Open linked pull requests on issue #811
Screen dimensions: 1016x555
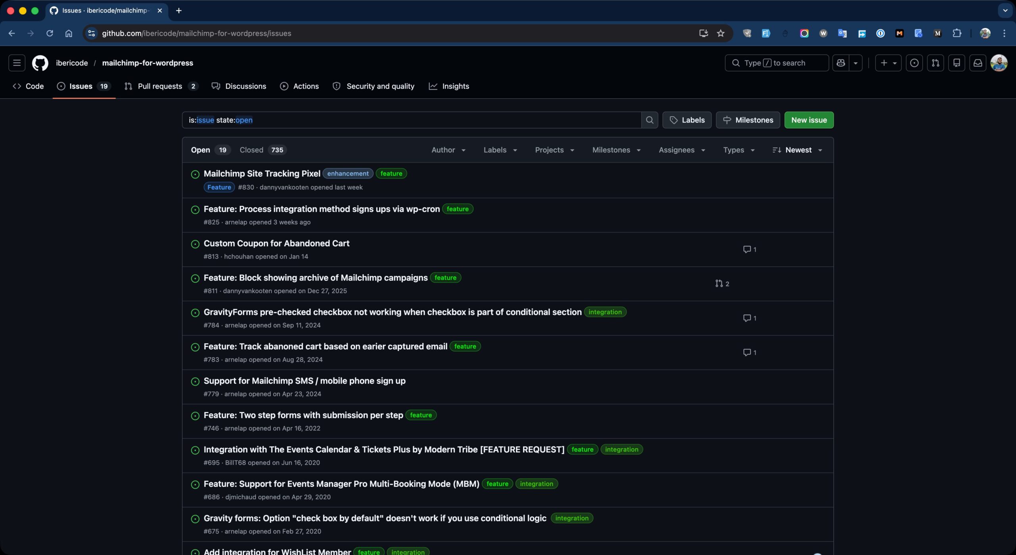(x=722, y=284)
